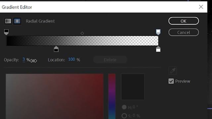The width and height of the screenshot is (212, 119).
Task: Pick a color in the saturation field
Action: (x=55, y=96)
